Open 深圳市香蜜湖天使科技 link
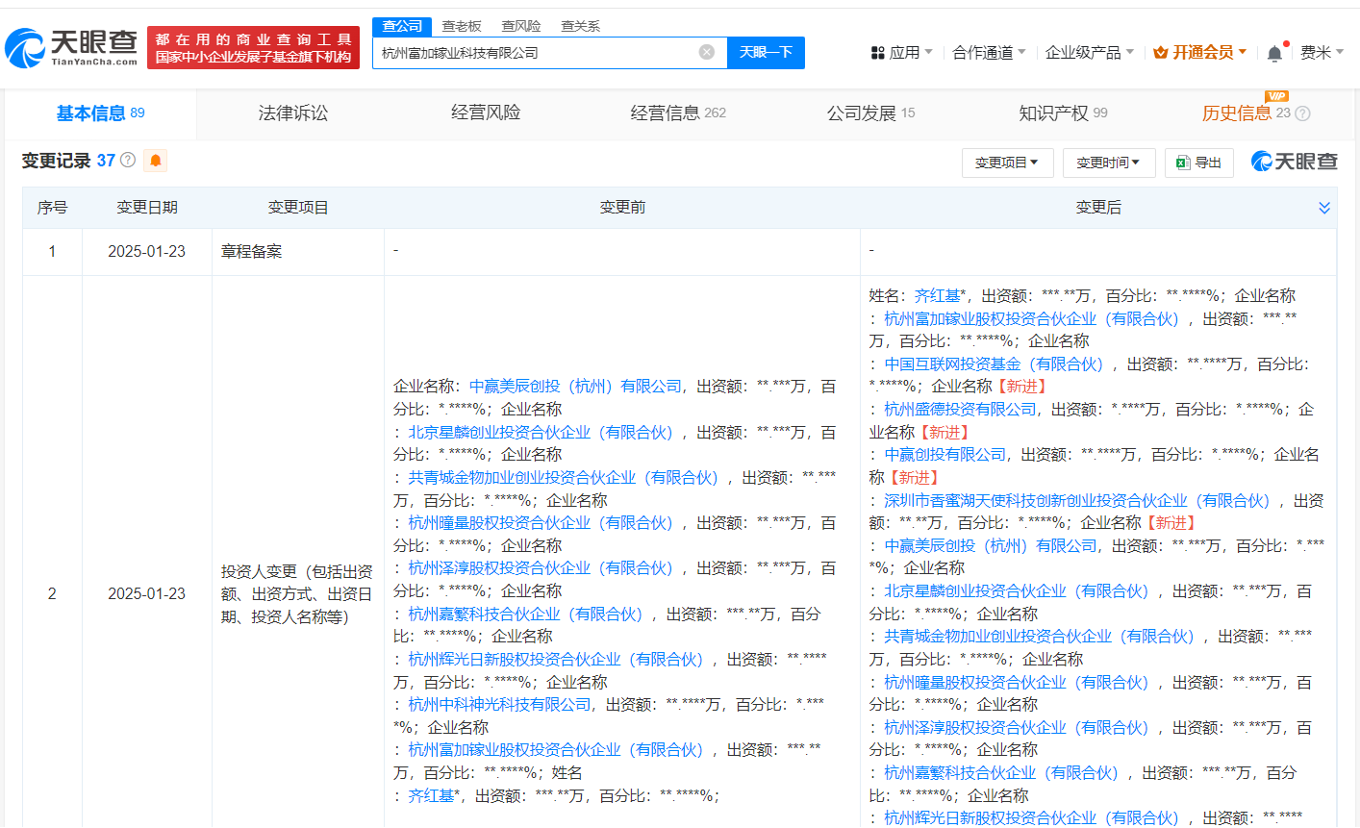This screenshot has width=1360, height=828. [x=1077, y=501]
